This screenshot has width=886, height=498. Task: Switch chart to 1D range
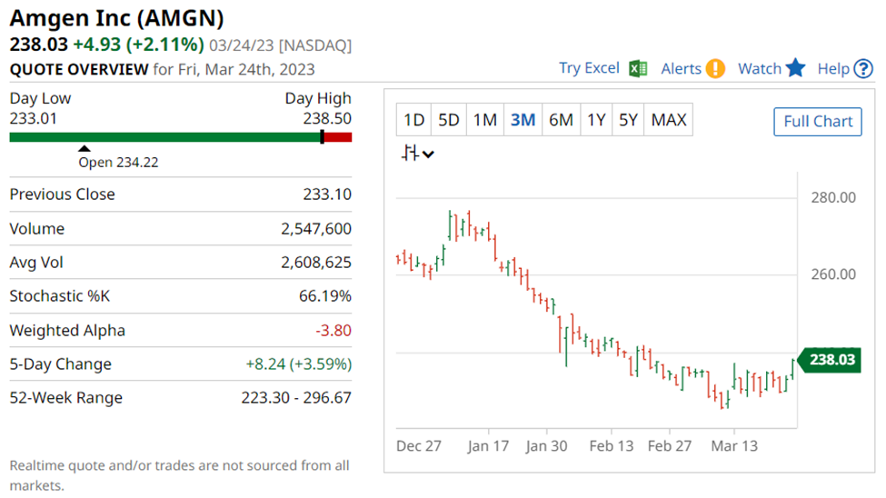click(413, 120)
